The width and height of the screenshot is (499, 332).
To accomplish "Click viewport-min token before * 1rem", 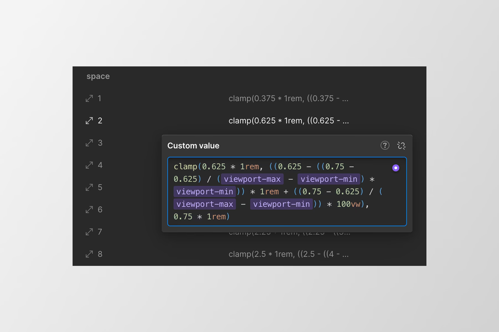I will (x=205, y=192).
